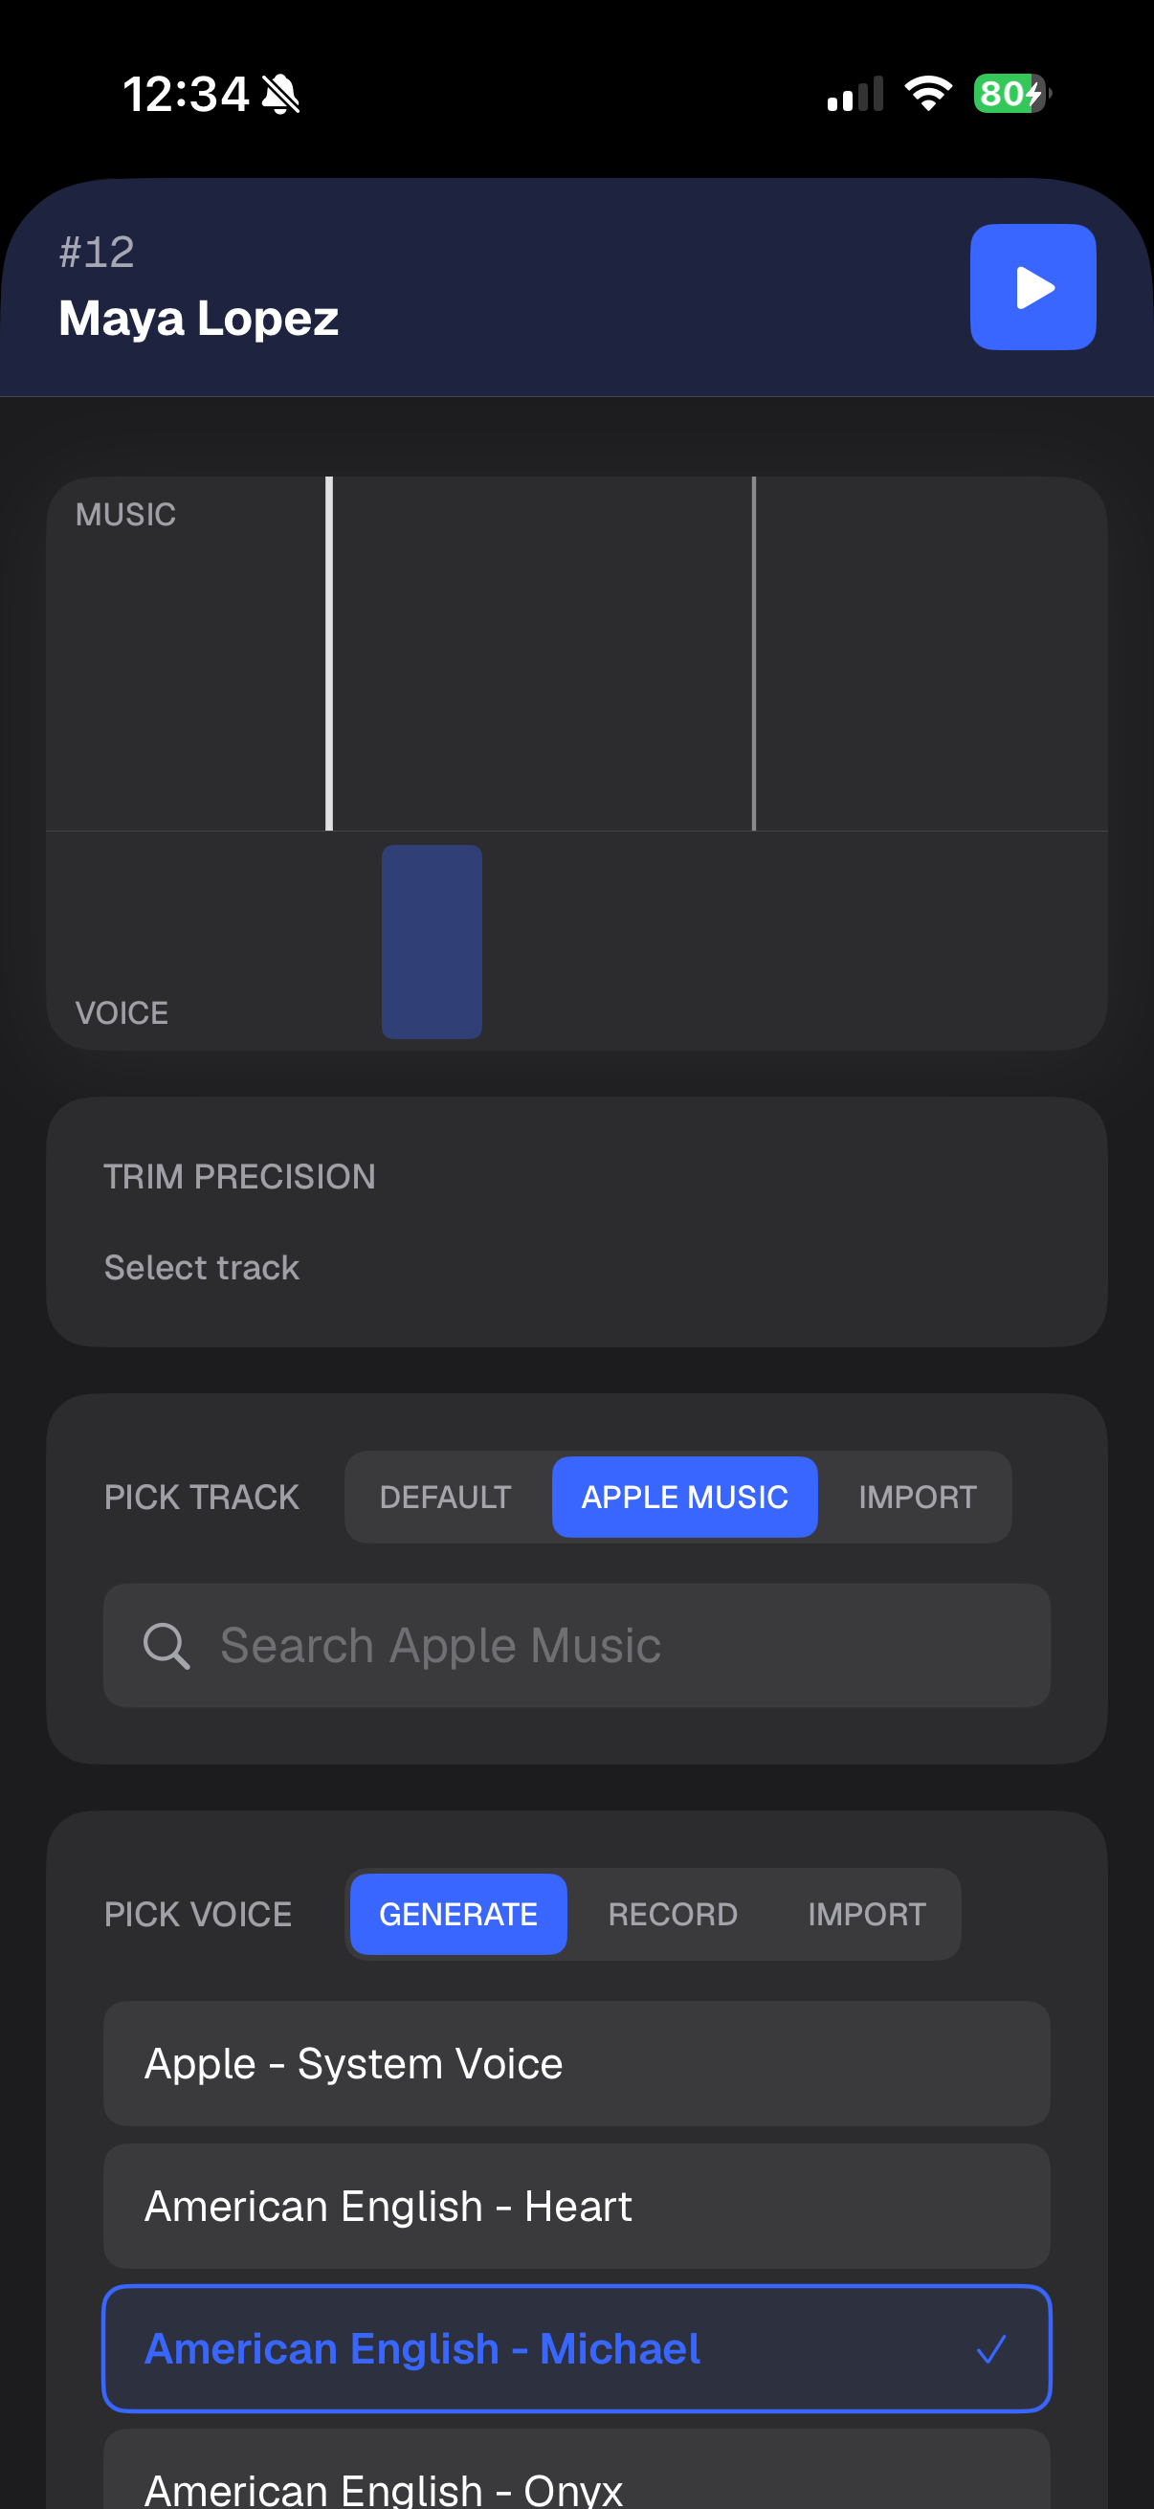Screen dimensions: 1154x2509
Task: Tap the play button for Maya Lopez
Action: pyautogui.click(x=1032, y=285)
